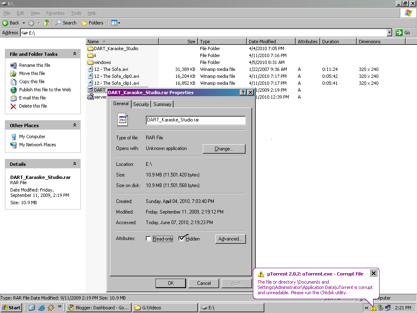The width and height of the screenshot is (417, 313).
Task: Click the Properties dialog help question-mark button
Action: point(243,93)
